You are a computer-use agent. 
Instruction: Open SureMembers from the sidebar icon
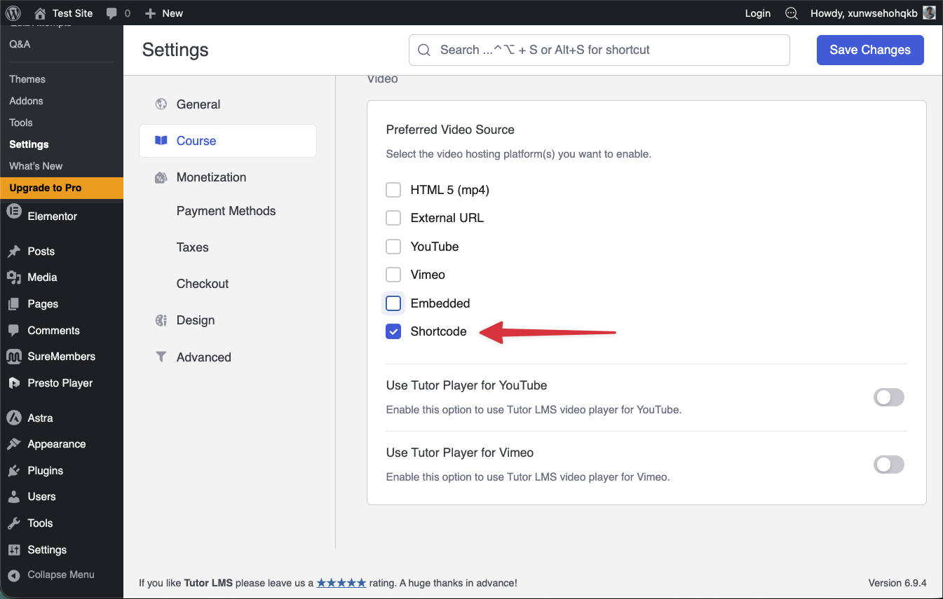click(13, 357)
